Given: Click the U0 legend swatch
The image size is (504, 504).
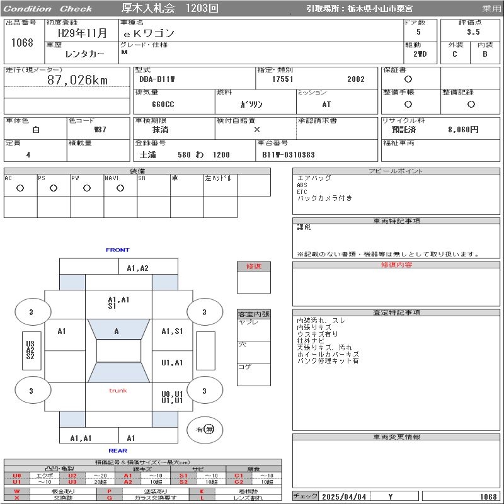Looking at the screenshot, I should (17, 476).
